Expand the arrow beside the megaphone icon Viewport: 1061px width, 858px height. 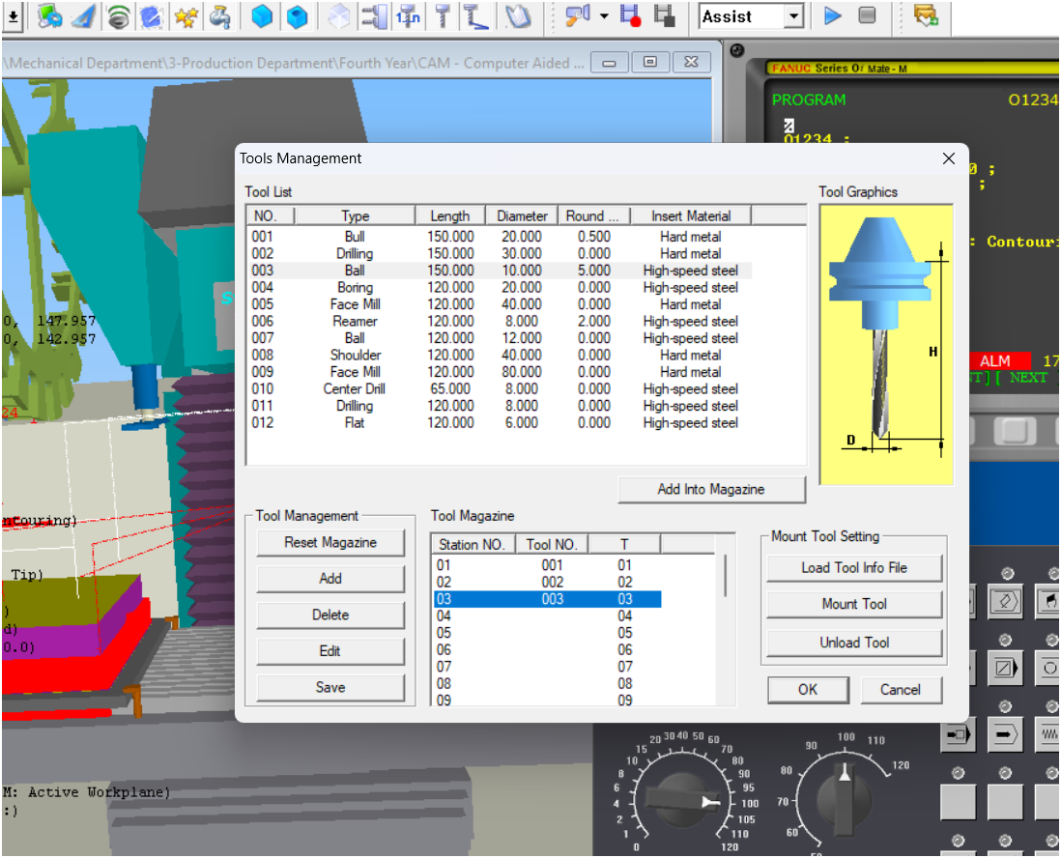(604, 16)
